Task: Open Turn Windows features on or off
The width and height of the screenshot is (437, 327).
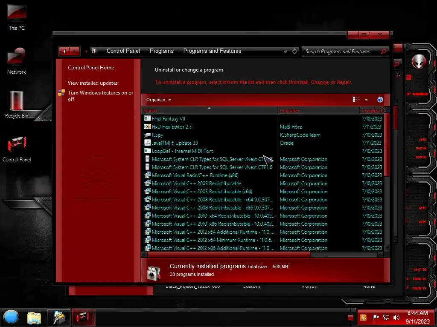Action: 100,96
